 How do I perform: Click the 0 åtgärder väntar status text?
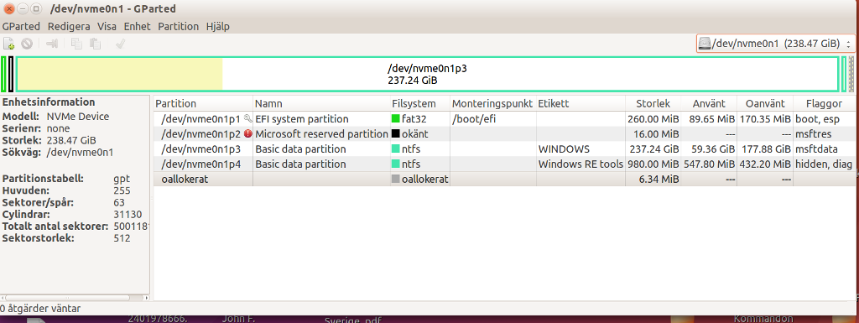(x=40, y=309)
